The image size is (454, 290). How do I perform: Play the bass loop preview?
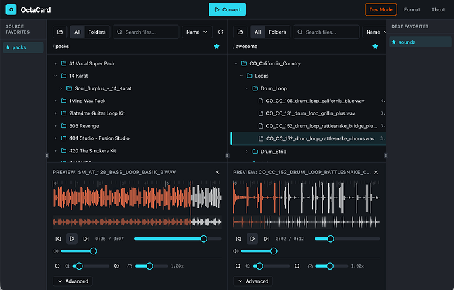tap(72, 239)
